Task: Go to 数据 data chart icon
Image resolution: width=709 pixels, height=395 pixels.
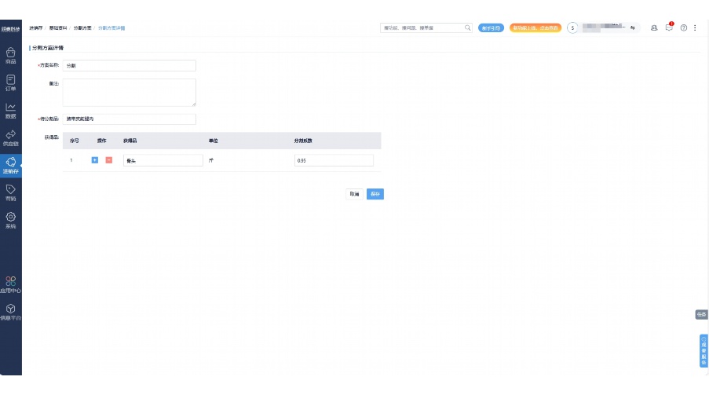Action: tap(11, 109)
